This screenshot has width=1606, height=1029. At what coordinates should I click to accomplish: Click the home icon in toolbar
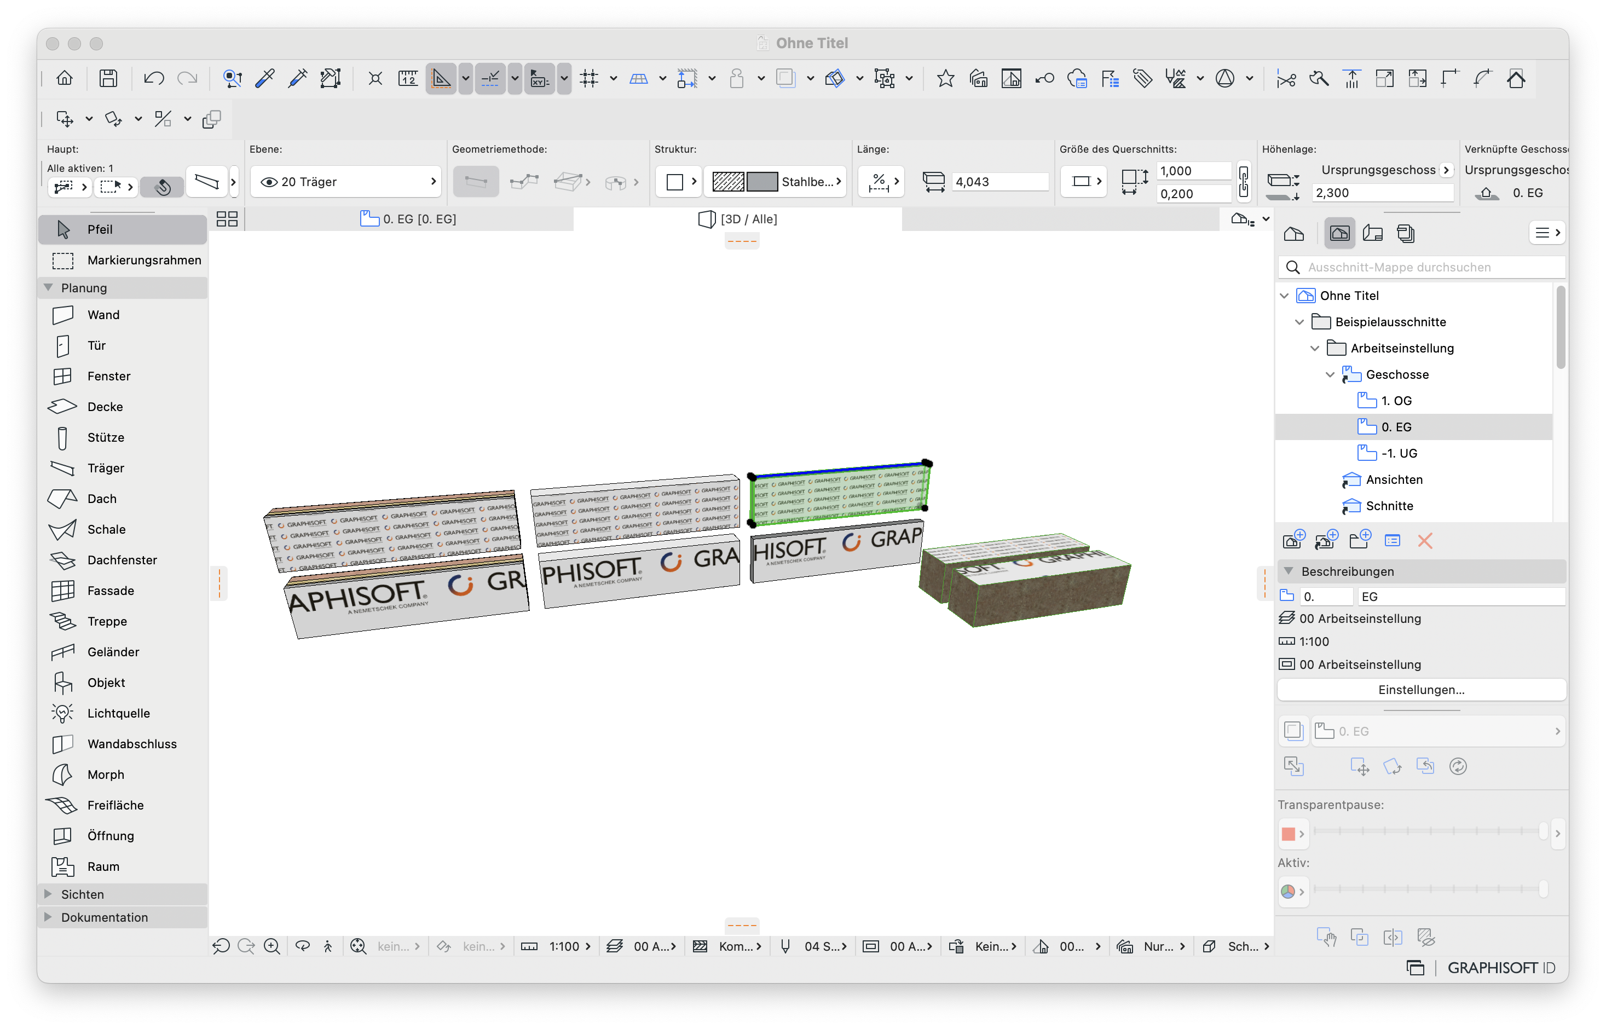pyautogui.click(x=65, y=79)
